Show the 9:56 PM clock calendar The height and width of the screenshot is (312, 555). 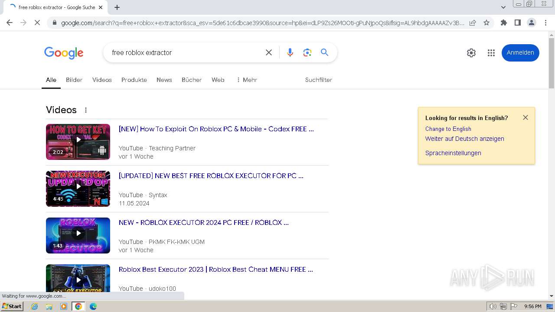pyautogui.click(x=532, y=306)
